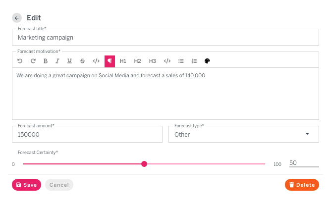Toggle italic formatting
This screenshot has height=210, width=331.
(x=57, y=61)
